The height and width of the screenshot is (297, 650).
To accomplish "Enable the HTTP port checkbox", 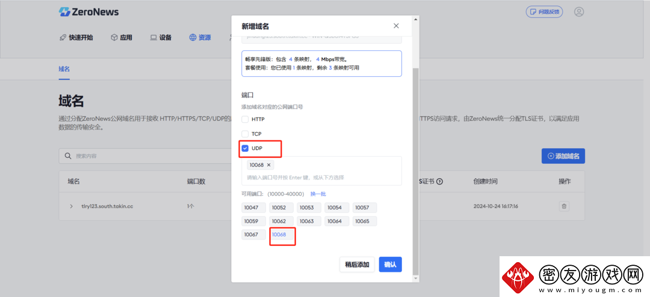I will (245, 119).
